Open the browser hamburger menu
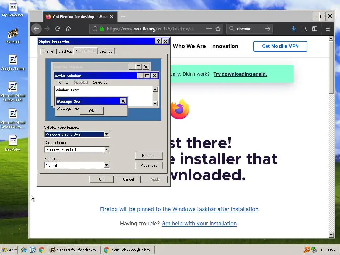Image resolution: width=340 pixels, height=255 pixels. coord(328,29)
